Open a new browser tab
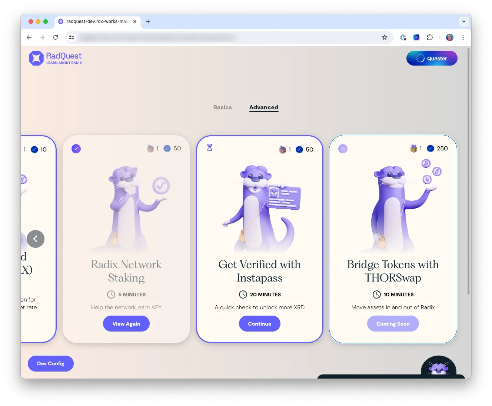 (x=148, y=21)
